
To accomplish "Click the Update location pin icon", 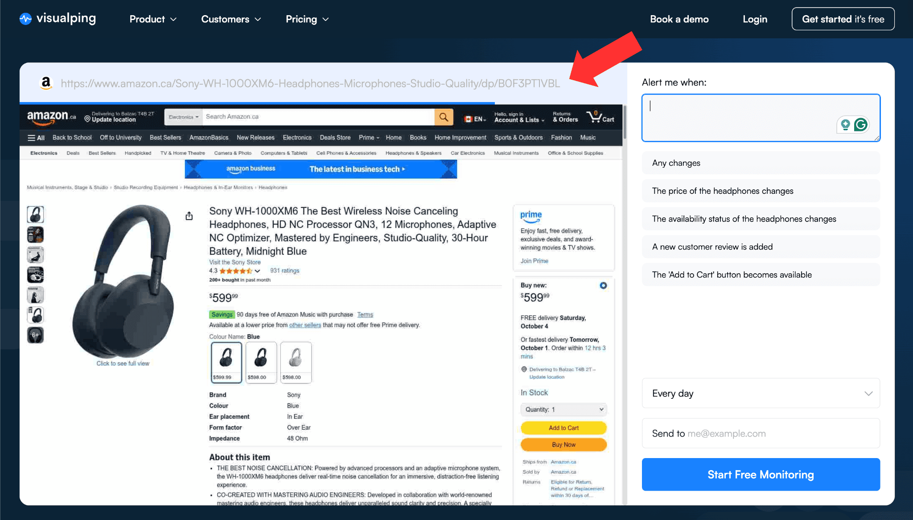I will point(87,119).
